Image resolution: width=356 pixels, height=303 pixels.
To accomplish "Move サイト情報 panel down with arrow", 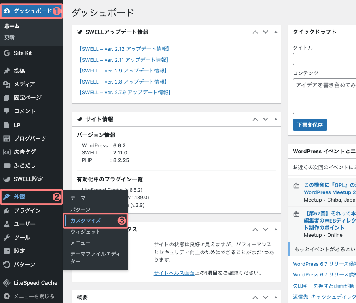I will [x=265, y=119].
